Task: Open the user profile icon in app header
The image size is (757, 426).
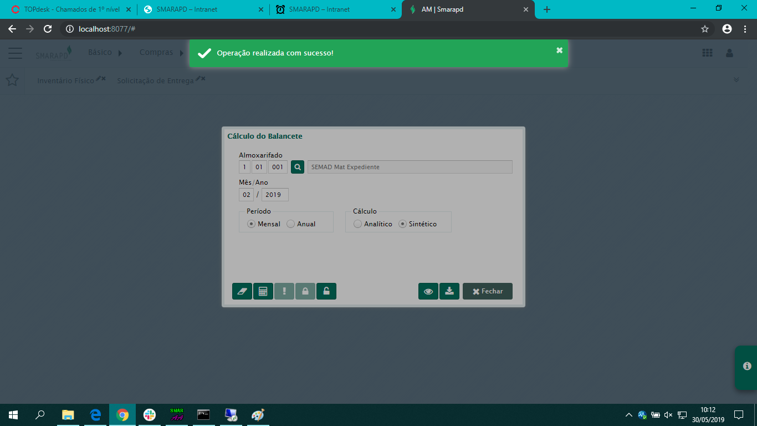Action: [x=729, y=53]
